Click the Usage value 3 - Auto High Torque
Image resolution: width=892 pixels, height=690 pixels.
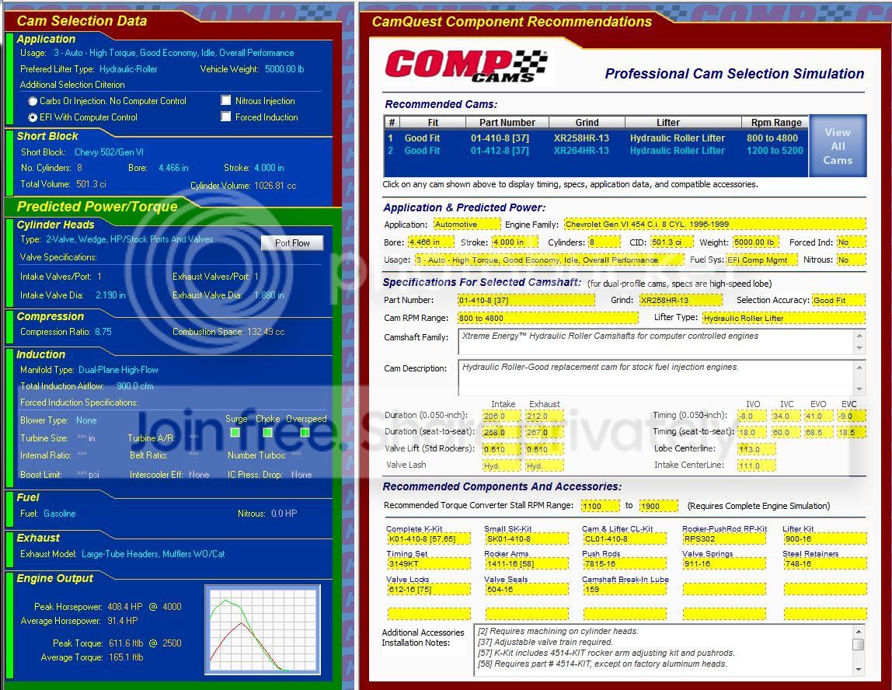pos(173,53)
